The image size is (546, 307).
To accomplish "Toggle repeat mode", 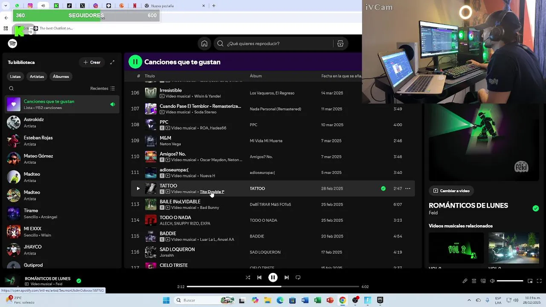I will coord(298,278).
